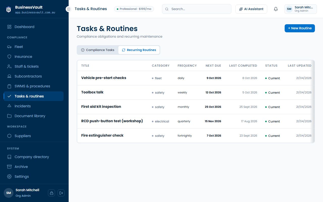This screenshot has width=323, height=202.
Task: Open the Vehicle pre-start checks routine
Action: click(104, 78)
